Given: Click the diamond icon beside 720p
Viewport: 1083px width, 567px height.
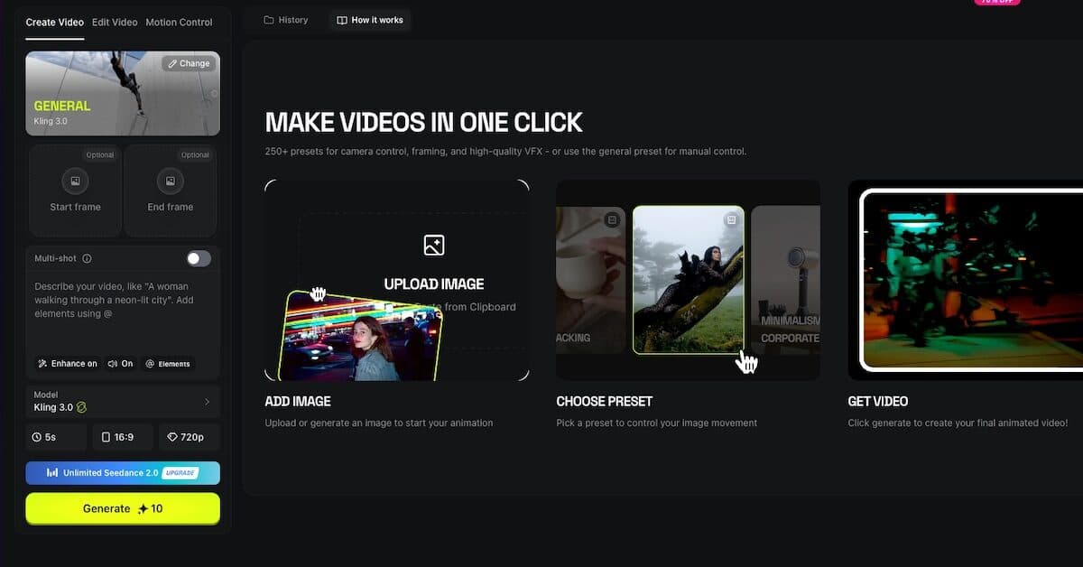Looking at the screenshot, I should click(x=173, y=437).
